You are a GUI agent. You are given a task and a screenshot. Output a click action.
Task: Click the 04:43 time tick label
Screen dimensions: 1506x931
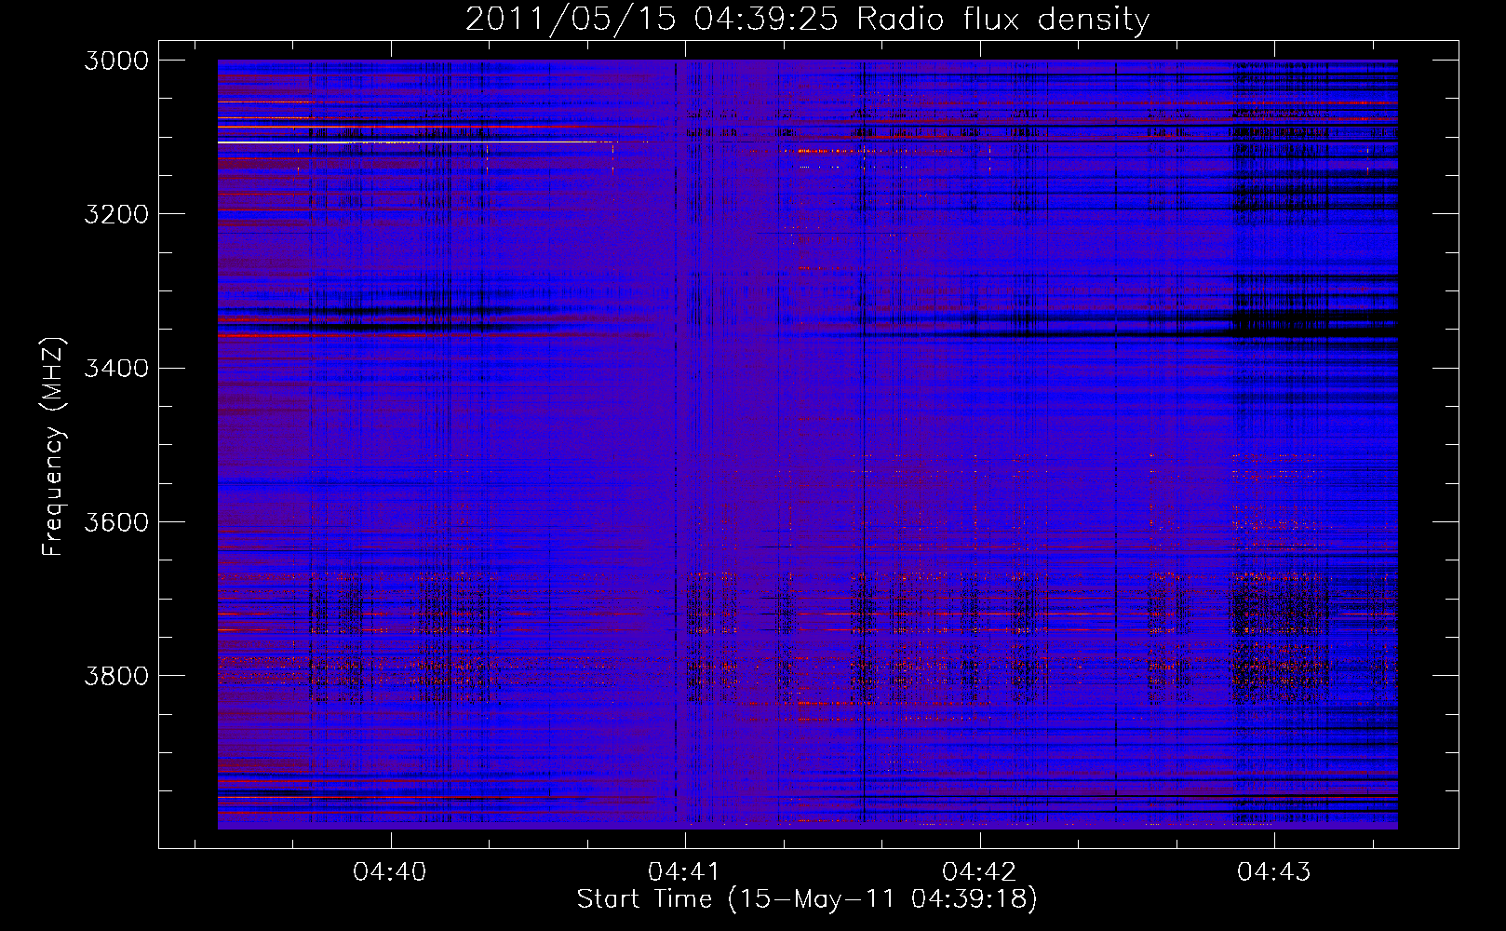click(1273, 871)
